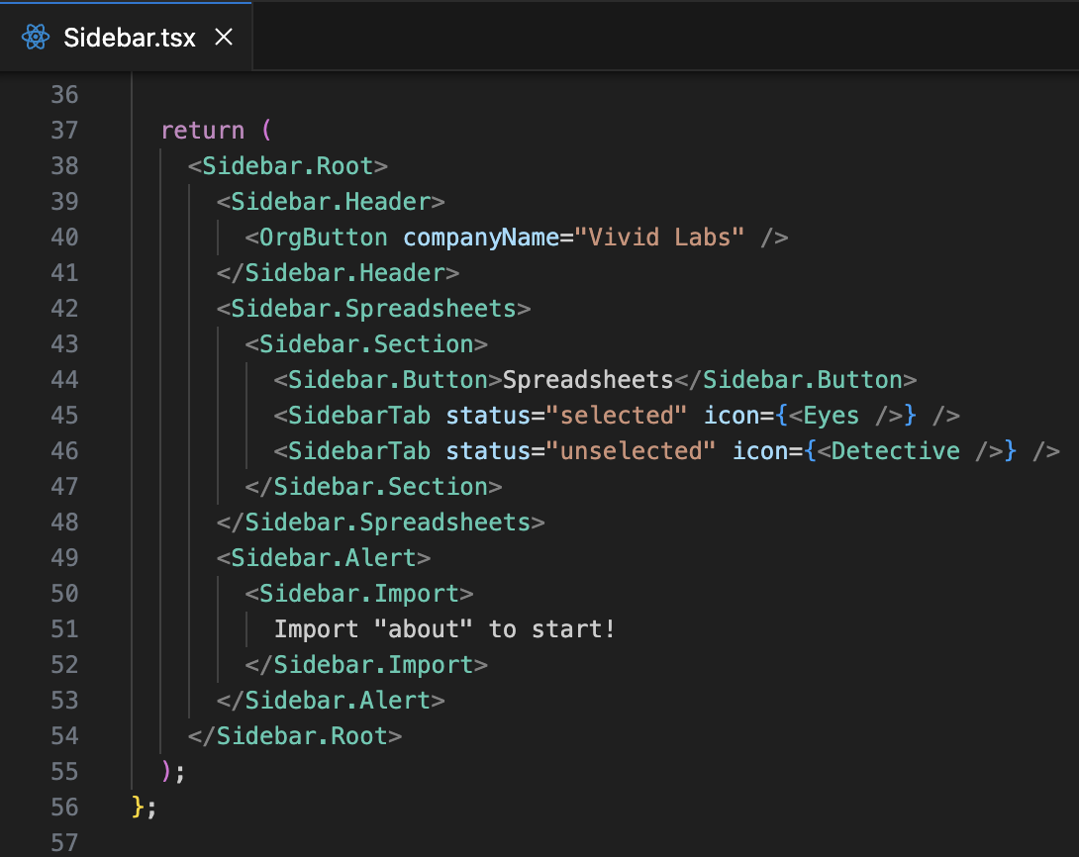This screenshot has height=857, width=1079.
Task: Click the Import "about" to start! text
Action: 444,628
